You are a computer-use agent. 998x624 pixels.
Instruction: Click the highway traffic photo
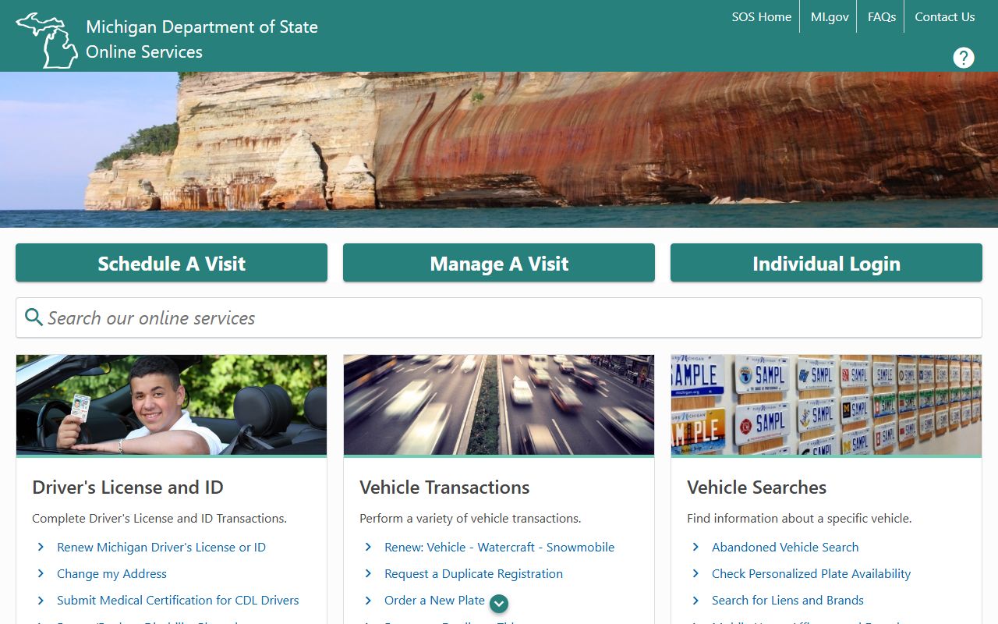(x=499, y=405)
